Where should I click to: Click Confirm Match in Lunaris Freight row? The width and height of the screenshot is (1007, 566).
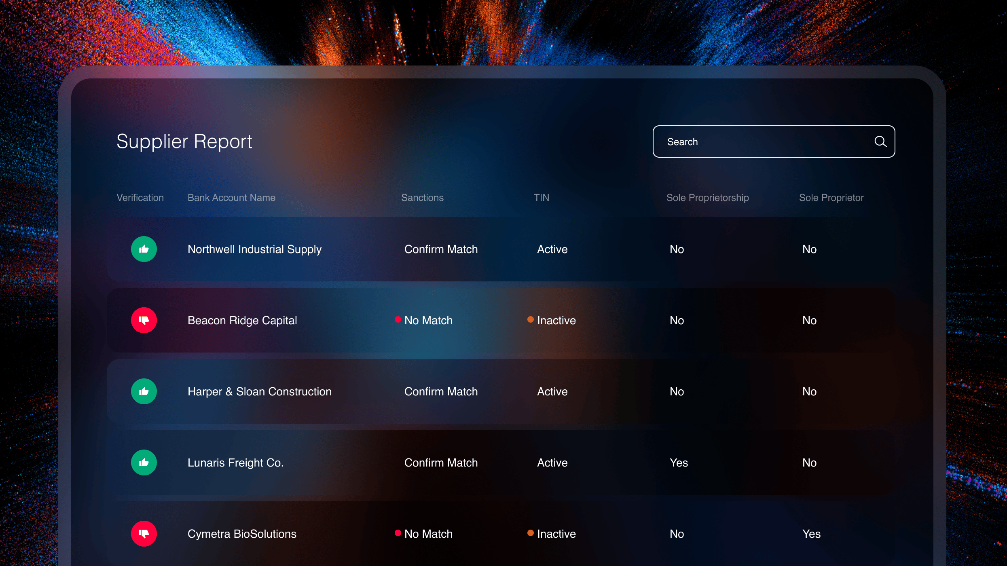point(441,463)
